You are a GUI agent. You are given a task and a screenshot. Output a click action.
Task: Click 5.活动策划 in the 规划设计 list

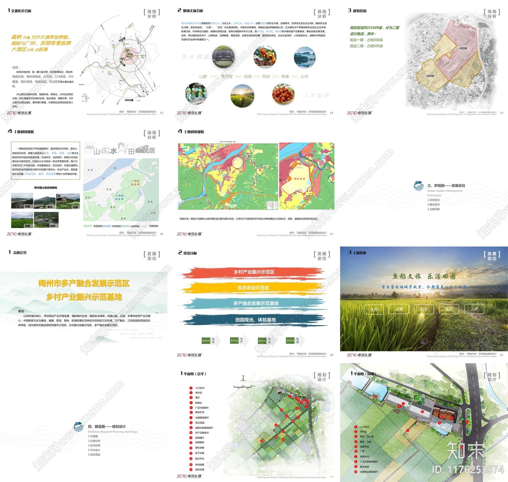94,454
